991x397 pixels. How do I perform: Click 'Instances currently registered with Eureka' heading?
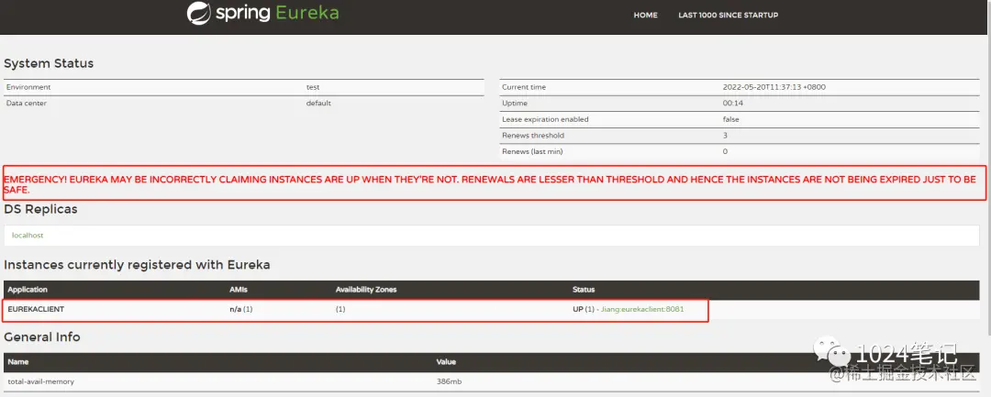tap(137, 265)
